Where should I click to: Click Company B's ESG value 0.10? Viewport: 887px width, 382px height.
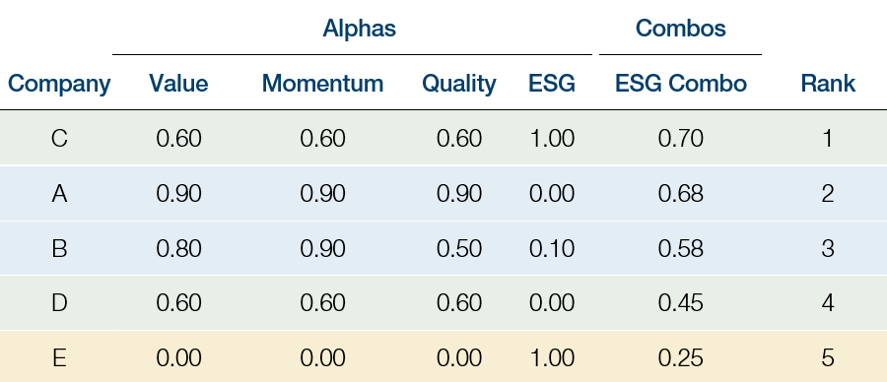(552, 249)
